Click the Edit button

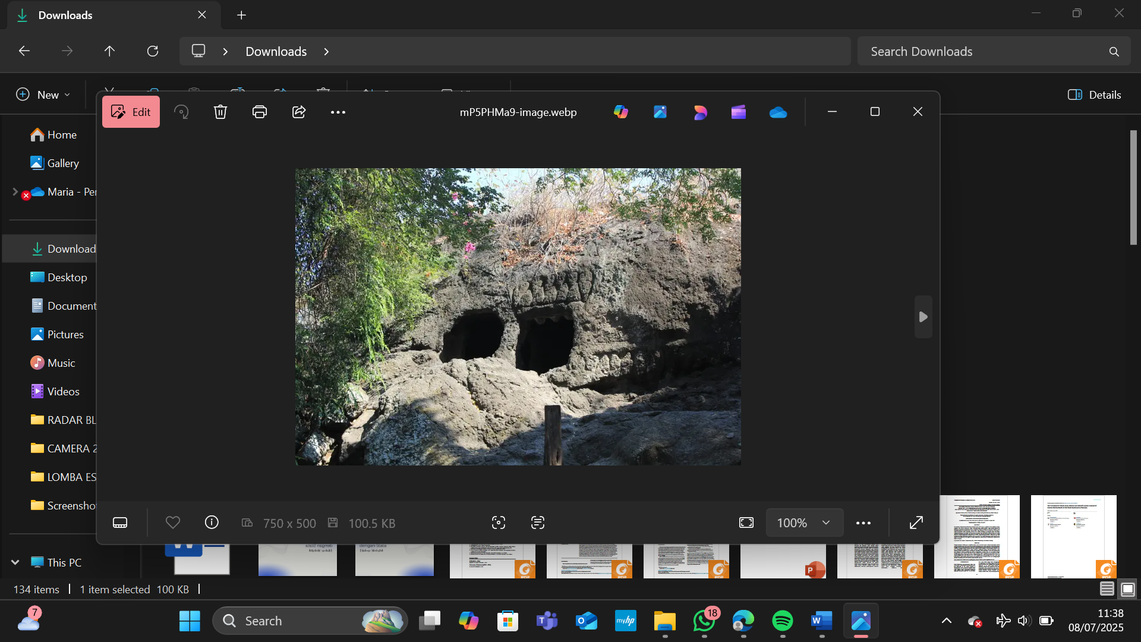[131, 112]
